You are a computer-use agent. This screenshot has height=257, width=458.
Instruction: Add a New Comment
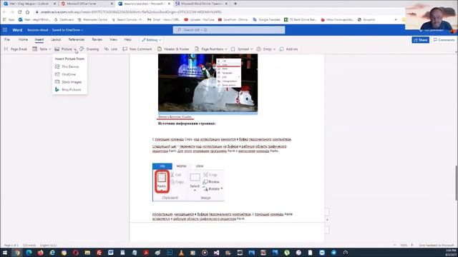click(137, 49)
